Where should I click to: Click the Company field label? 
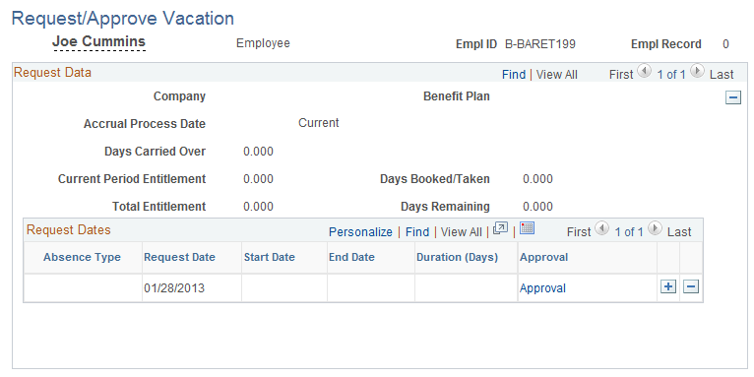tap(179, 96)
